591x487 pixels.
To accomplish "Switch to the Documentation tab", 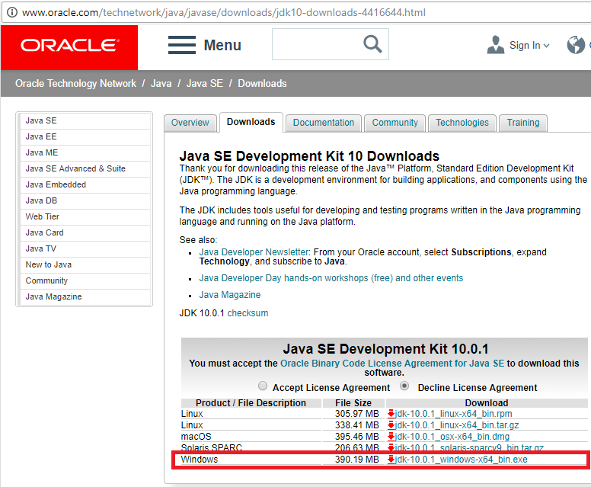I will point(324,123).
